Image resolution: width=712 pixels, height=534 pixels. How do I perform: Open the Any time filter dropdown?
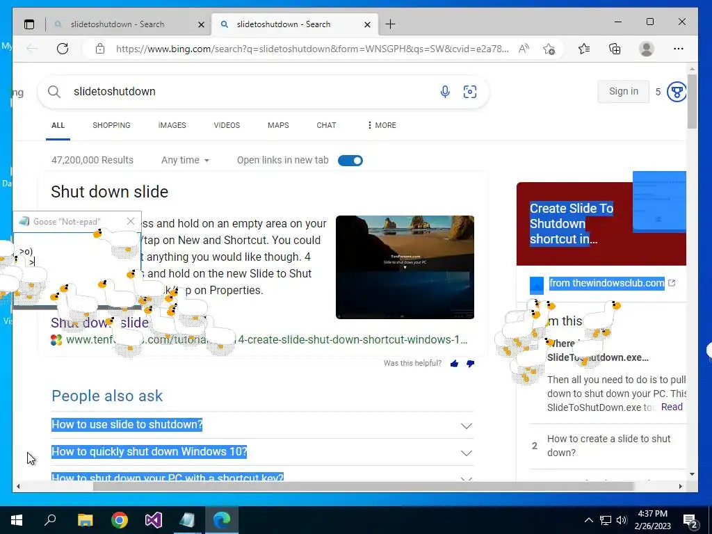[185, 161]
